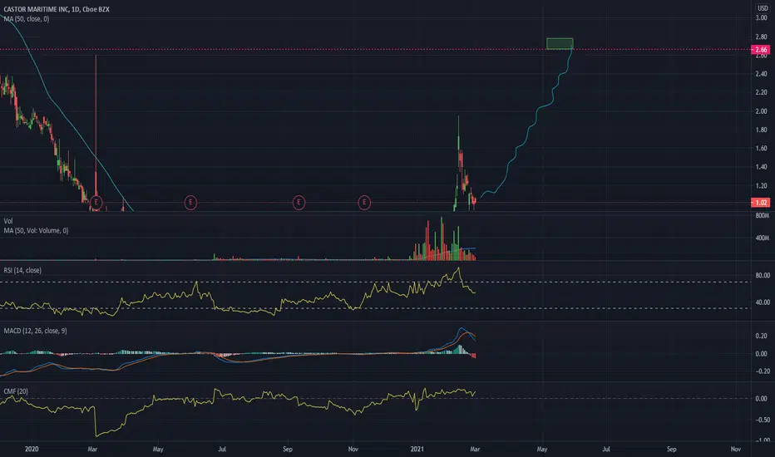This screenshot has height=457, width=775.
Task: Click the earnings marker near March 2020
Action: pyautogui.click(x=96, y=202)
